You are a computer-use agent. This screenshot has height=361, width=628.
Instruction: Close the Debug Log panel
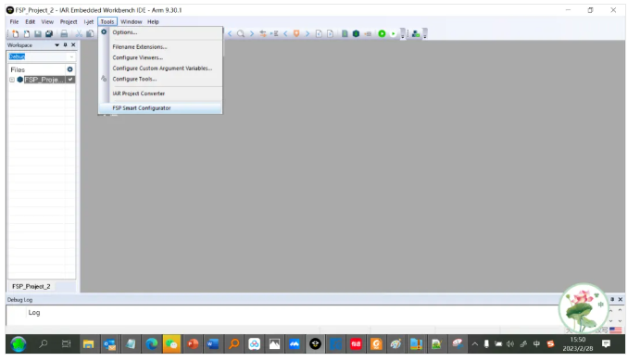click(x=621, y=299)
